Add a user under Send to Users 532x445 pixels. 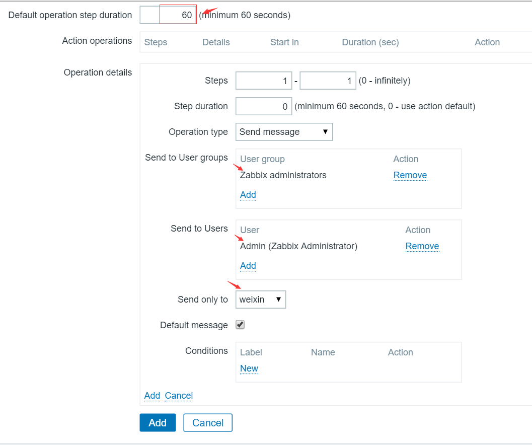[x=248, y=266]
